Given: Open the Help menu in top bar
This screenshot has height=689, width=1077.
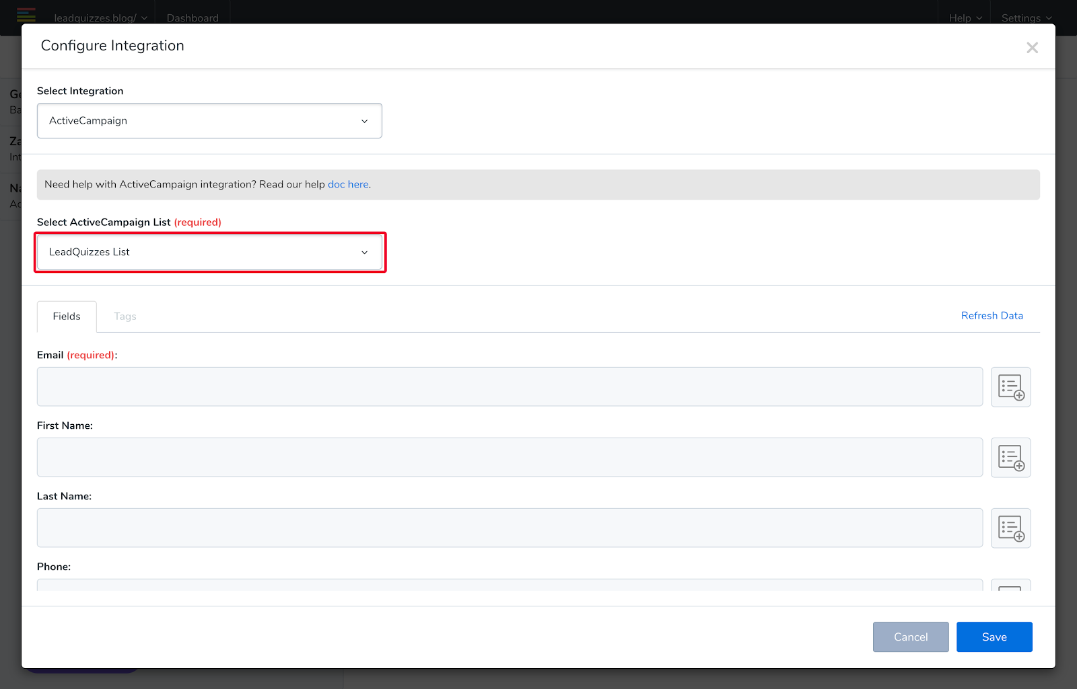Looking at the screenshot, I should point(965,18).
